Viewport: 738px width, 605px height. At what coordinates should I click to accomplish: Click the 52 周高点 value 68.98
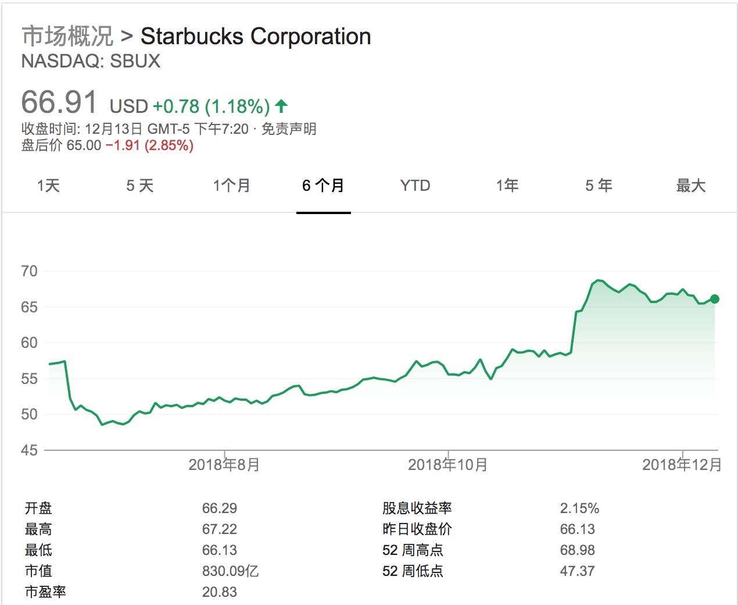[578, 550]
